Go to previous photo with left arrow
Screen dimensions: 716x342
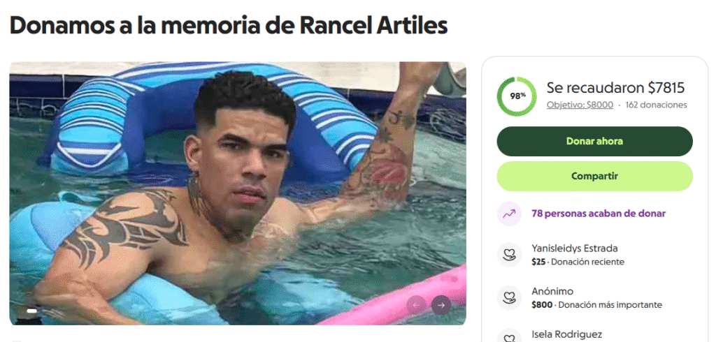(x=417, y=306)
